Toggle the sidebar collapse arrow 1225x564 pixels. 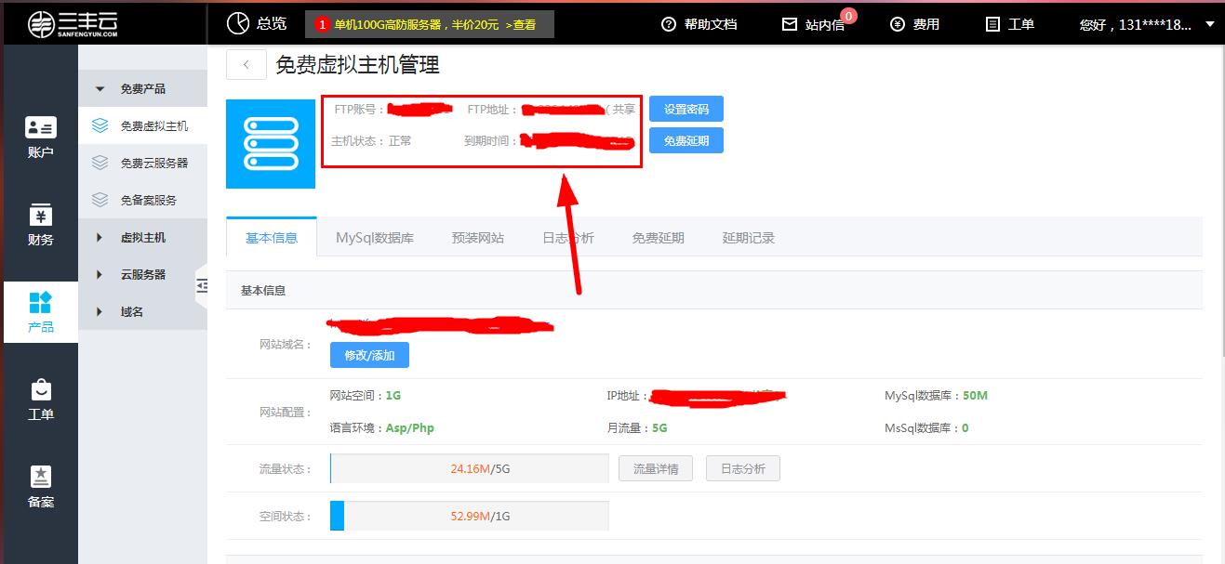coord(203,285)
